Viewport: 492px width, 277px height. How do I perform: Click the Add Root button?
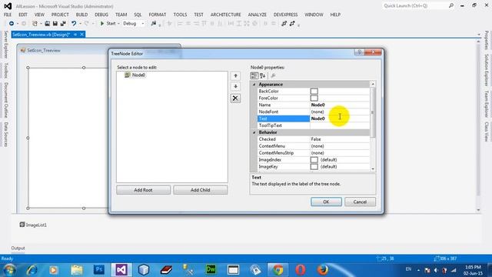click(144, 190)
